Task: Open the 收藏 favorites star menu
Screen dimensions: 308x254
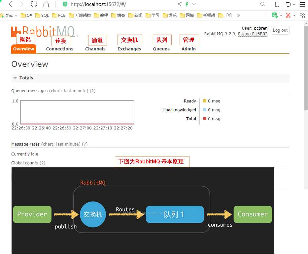Action: click(x=9, y=15)
